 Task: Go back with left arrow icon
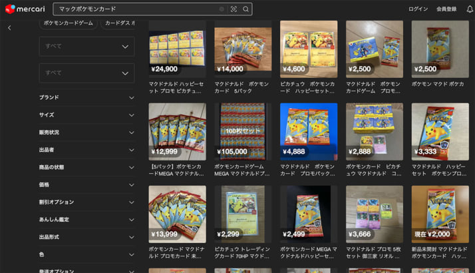(x=9, y=28)
